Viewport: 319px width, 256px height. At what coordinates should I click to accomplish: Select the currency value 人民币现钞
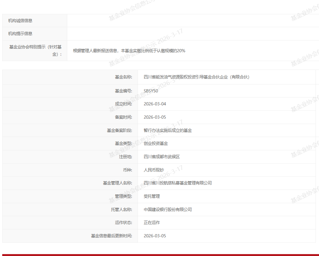153,170
